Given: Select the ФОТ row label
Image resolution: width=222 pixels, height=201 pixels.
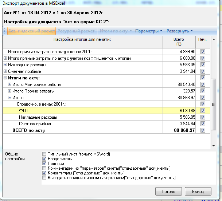Looking at the screenshot, I should [x=24, y=110].
